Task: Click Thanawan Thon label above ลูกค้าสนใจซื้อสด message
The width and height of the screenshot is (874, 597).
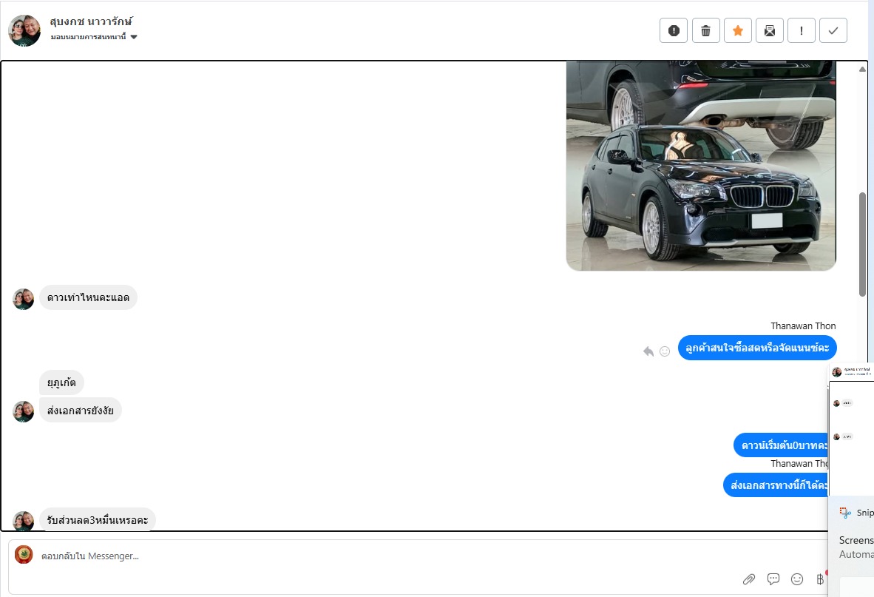Action: pos(803,326)
